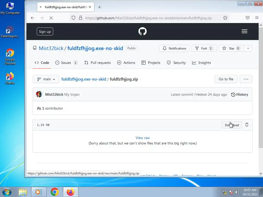Click the GitHub Octocat logo
Screen dimensions: 263x197
pyautogui.click(x=142, y=31)
